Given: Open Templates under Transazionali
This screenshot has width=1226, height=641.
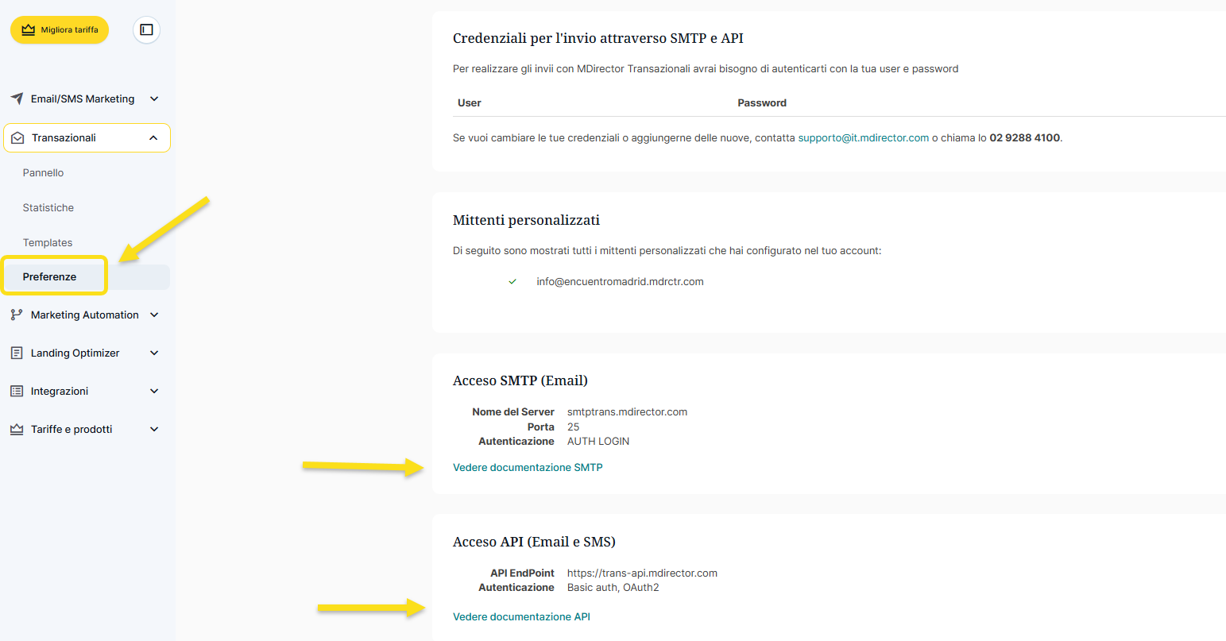Looking at the screenshot, I should click(48, 242).
